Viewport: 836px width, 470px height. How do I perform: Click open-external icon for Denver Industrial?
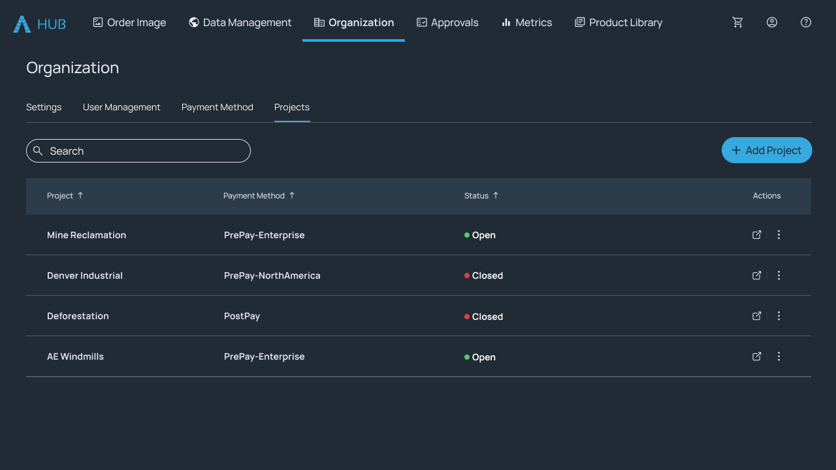click(x=757, y=275)
